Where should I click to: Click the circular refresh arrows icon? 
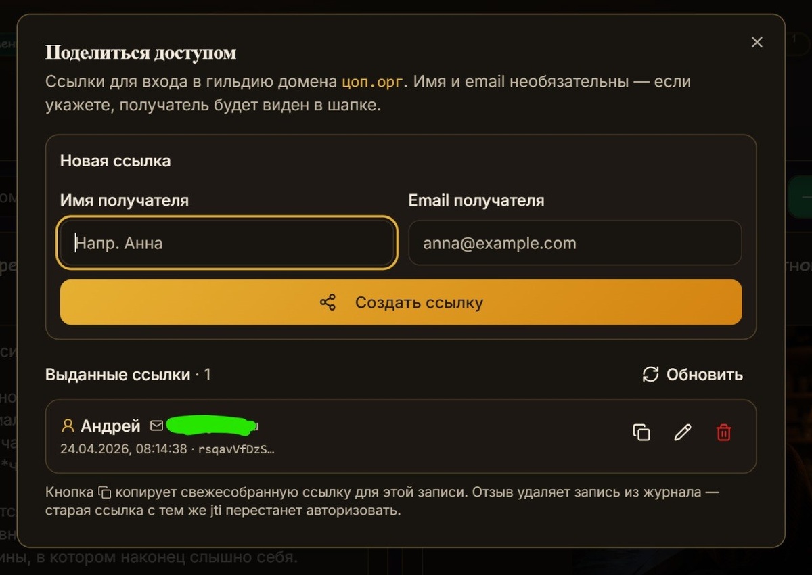[650, 375]
